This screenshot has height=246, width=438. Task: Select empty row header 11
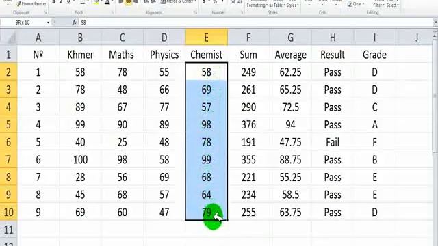(x=8, y=230)
